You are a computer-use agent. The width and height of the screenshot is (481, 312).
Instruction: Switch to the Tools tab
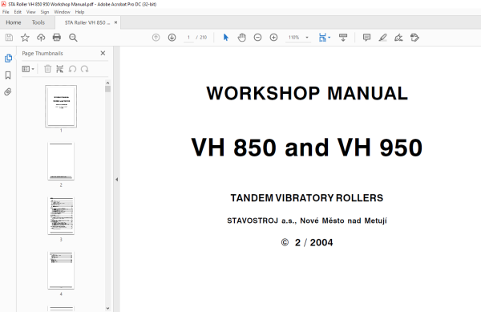(x=38, y=22)
